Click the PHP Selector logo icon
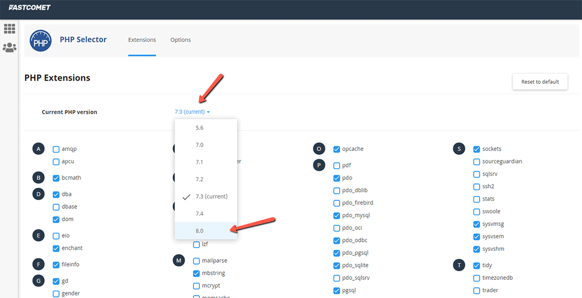Image resolution: width=582 pixels, height=298 pixels. (40, 40)
